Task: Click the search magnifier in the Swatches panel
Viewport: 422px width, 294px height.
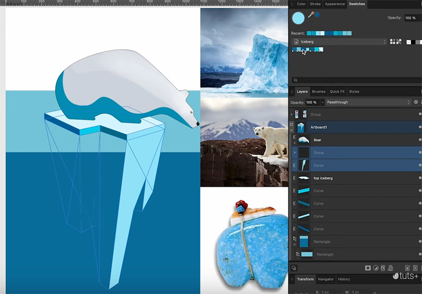Action: point(295,80)
